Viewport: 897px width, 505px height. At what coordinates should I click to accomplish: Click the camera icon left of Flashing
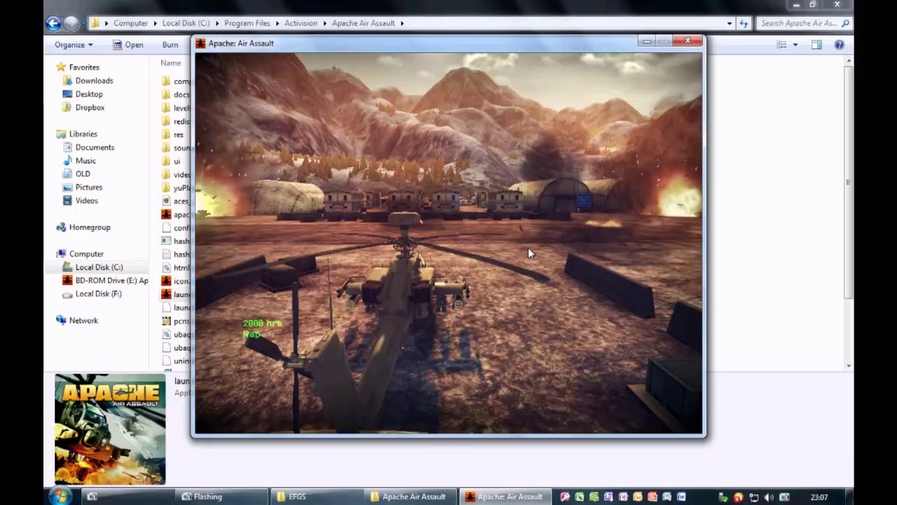coord(92,497)
